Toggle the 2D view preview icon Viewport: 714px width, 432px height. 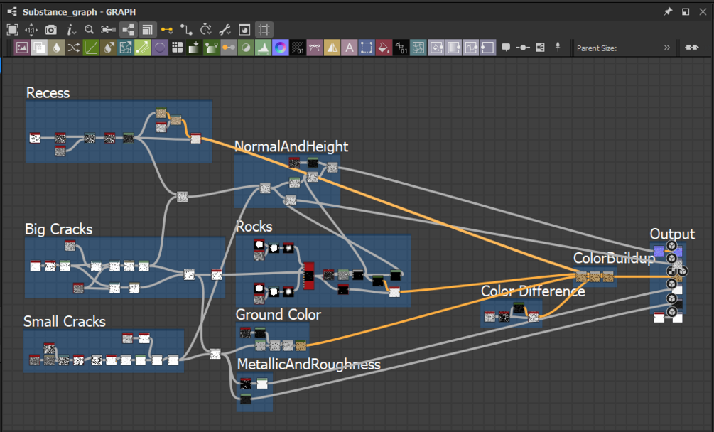(244, 30)
